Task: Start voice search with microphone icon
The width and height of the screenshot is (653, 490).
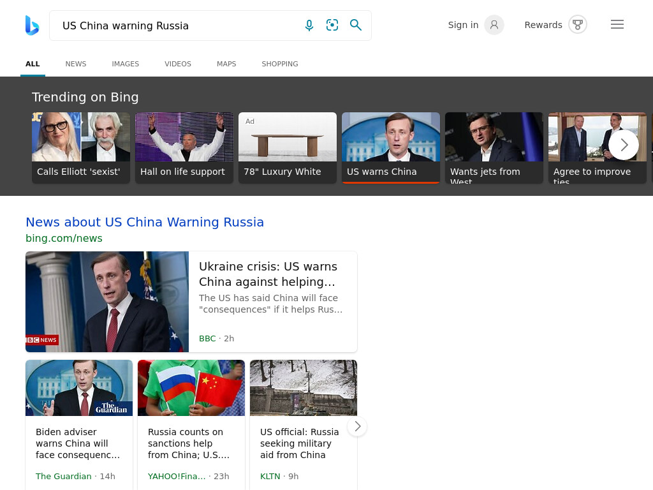Action: tap(309, 26)
